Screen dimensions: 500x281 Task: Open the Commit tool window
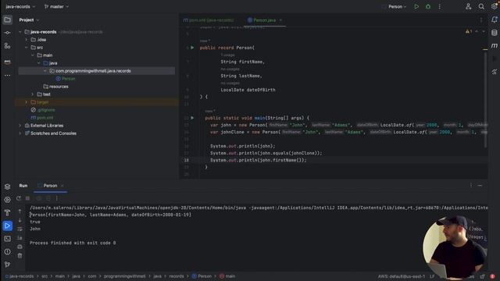7,33
